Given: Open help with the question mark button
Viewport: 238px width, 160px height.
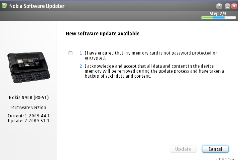Looking at the screenshot, I should point(219,6).
